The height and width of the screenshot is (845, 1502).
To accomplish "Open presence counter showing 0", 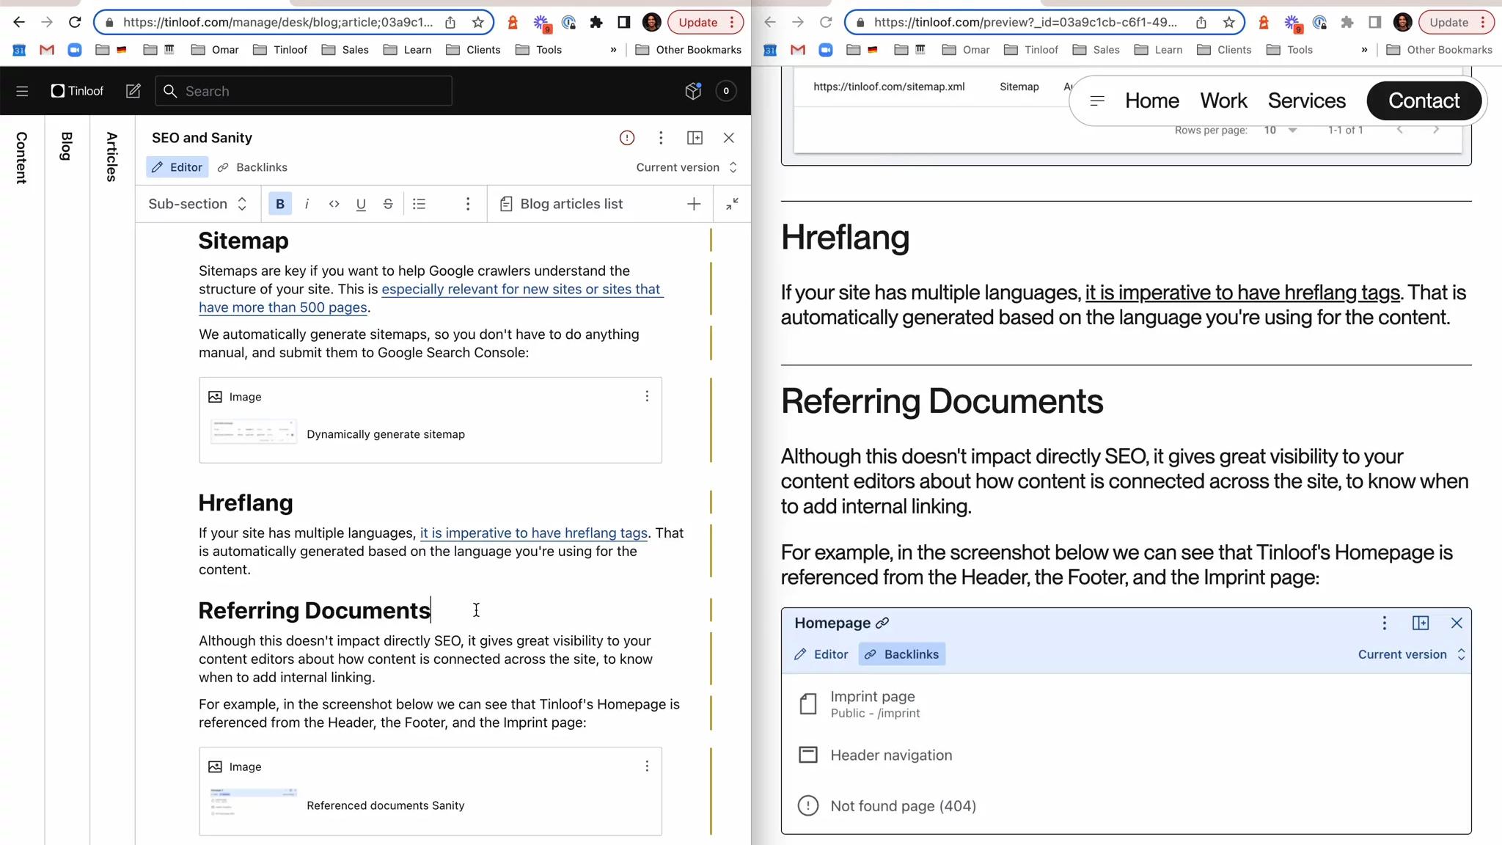I will pyautogui.click(x=726, y=91).
